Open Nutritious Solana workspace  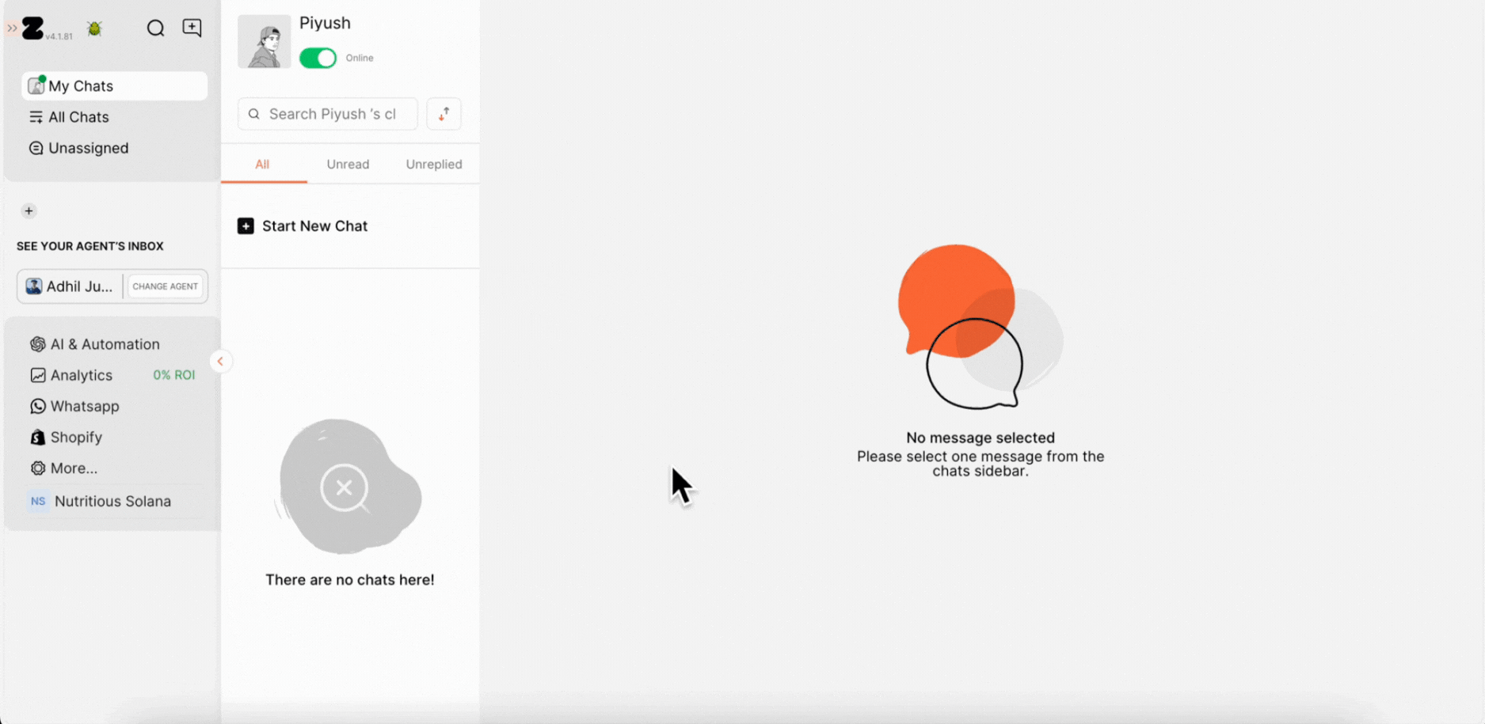pyautogui.click(x=112, y=501)
